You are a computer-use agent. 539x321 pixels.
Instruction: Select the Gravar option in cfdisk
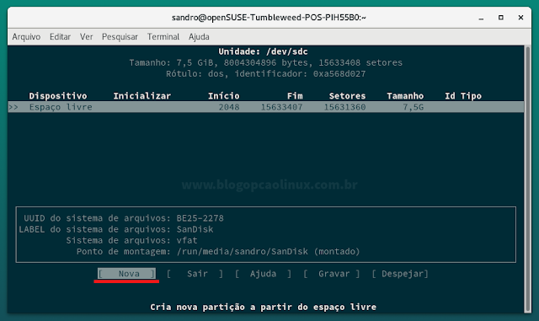coord(332,274)
